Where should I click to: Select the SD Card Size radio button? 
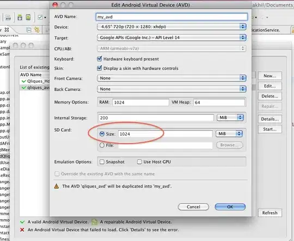click(x=102, y=134)
